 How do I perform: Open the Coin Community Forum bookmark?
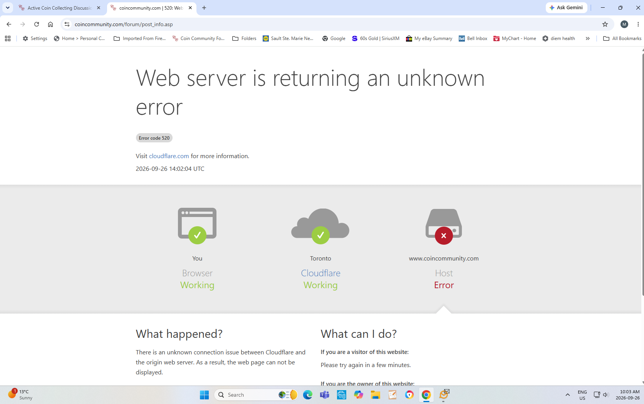(x=198, y=38)
